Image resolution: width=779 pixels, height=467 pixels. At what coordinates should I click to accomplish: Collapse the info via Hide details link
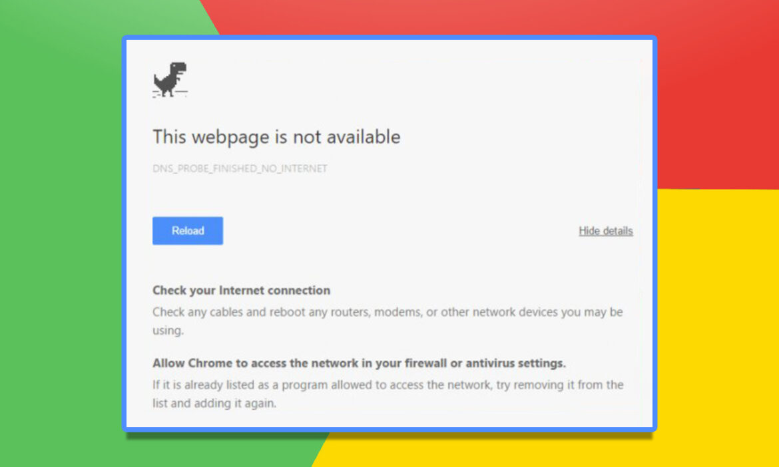point(606,231)
